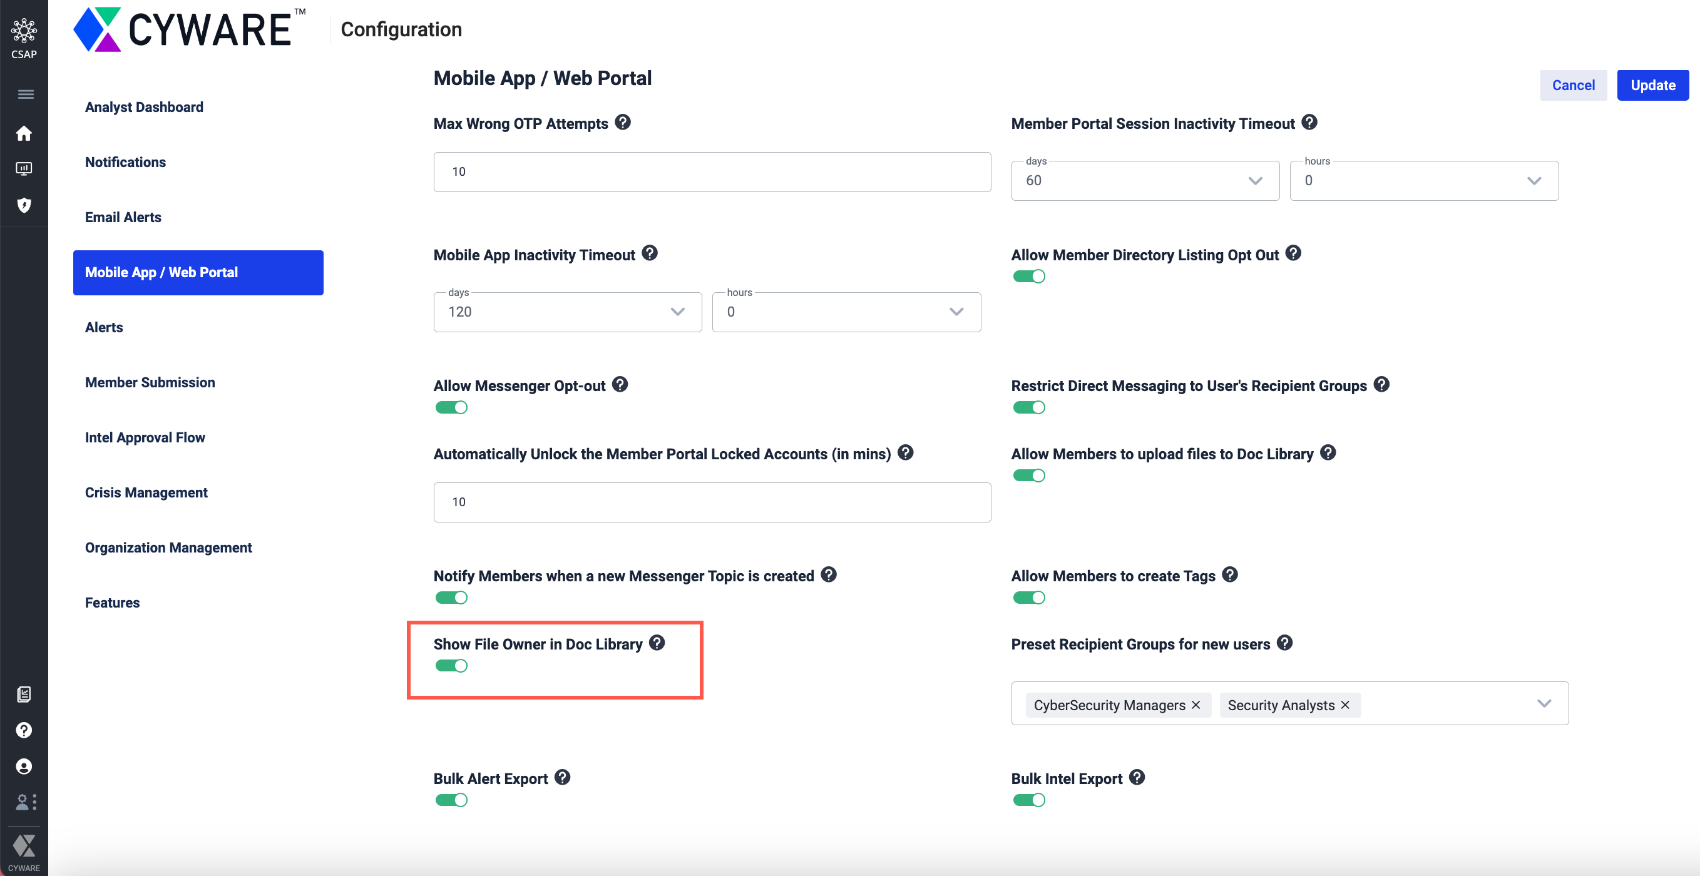Click help icon next to Bulk Intel Export
Screen dimensions: 1700x876
1137,778
